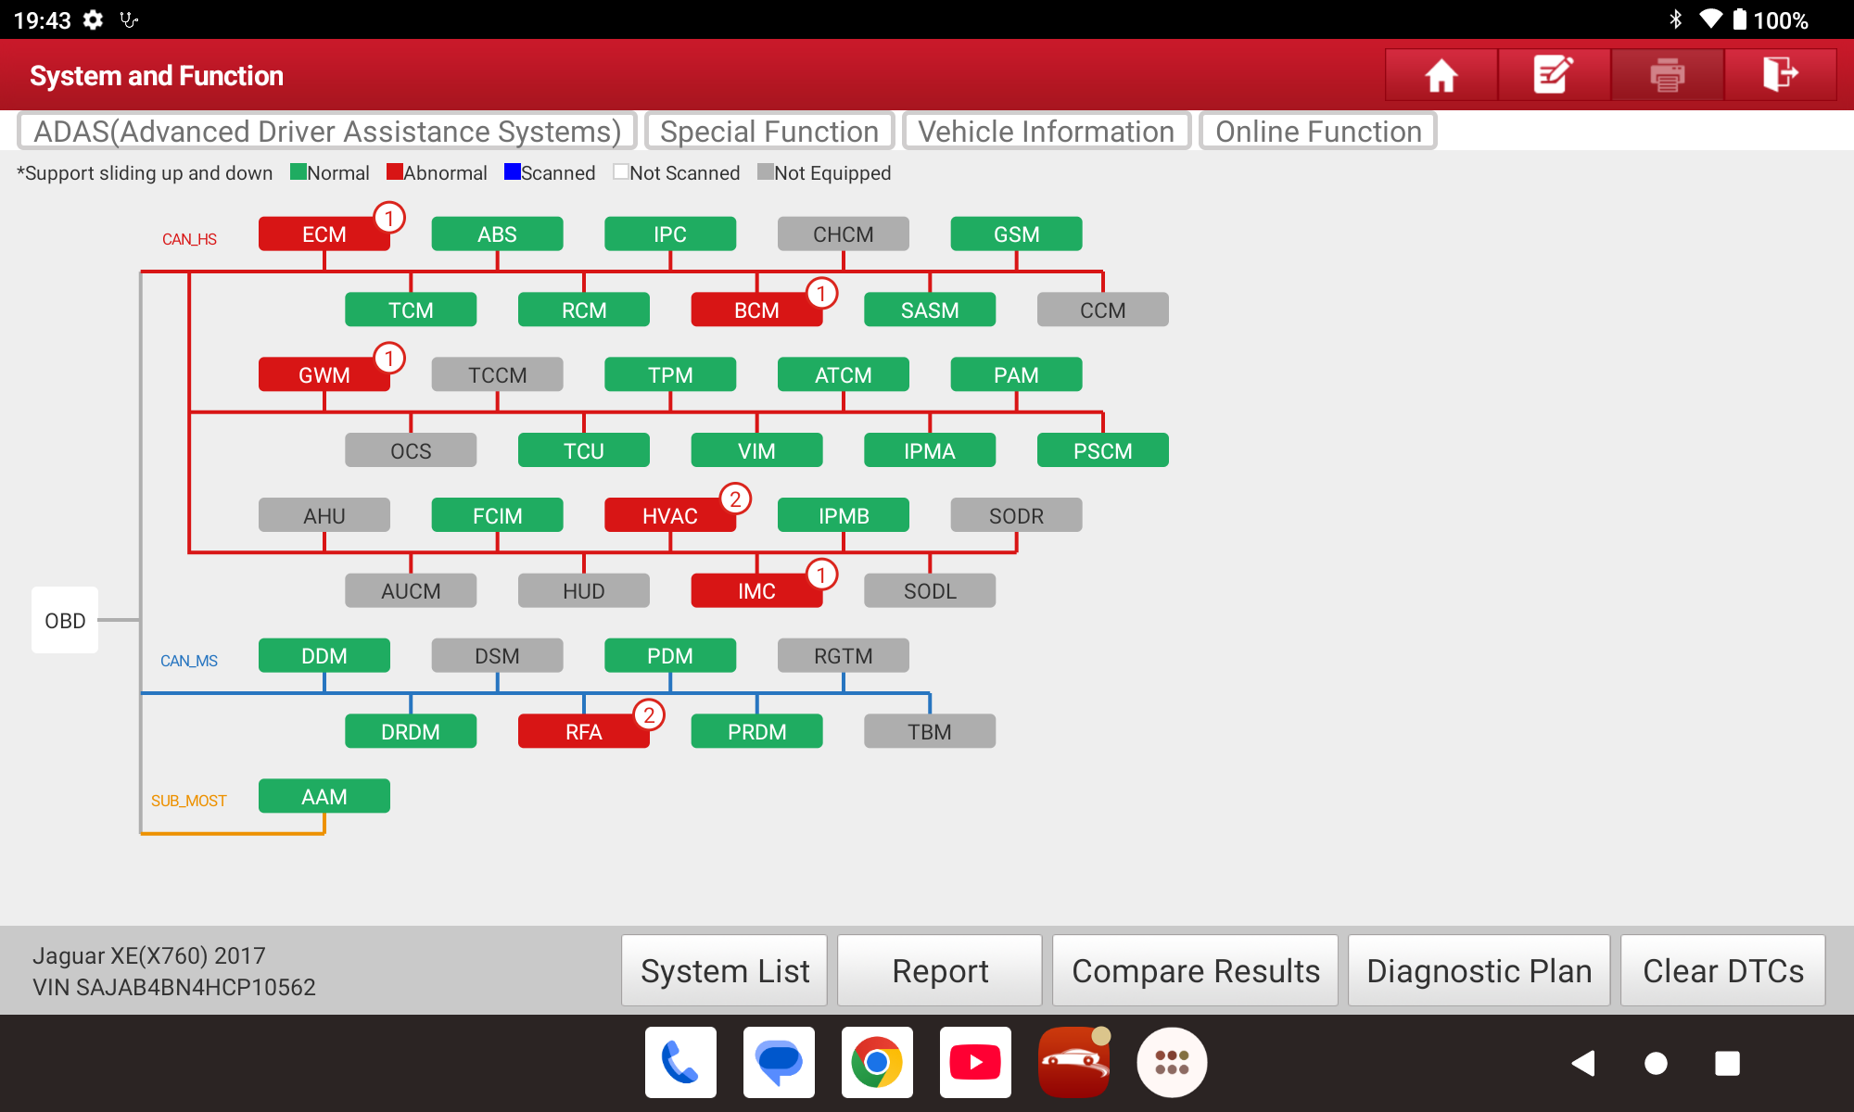Image resolution: width=1854 pixels, height=1112 pixels.
Task: Open the Phone app icon
Action: pos(680,1062)
